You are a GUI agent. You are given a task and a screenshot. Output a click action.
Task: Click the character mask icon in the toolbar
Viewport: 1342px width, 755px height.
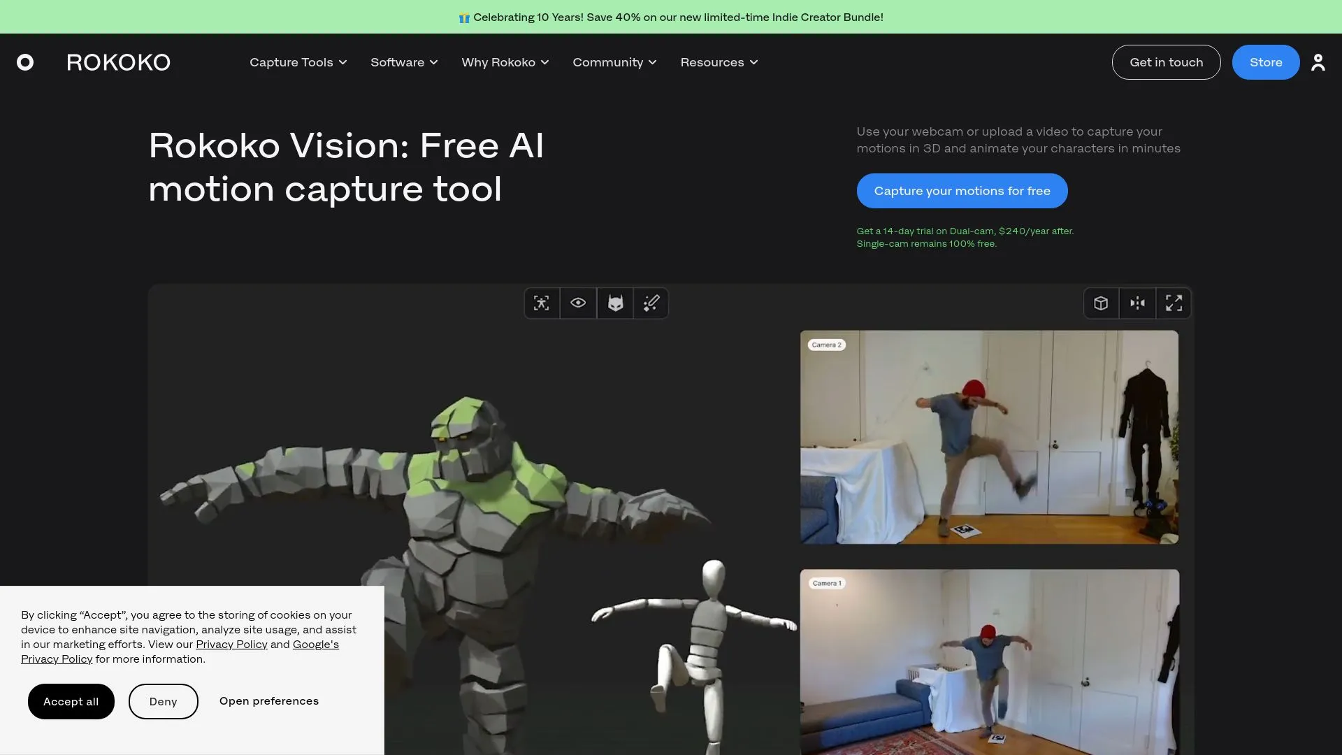click(614, 303)
